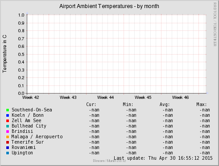The width and height of the screenshot is (219, 166).
Task: Click the Dincom / Munin 2.0.12 footer text
Action: tap(109, 161)
